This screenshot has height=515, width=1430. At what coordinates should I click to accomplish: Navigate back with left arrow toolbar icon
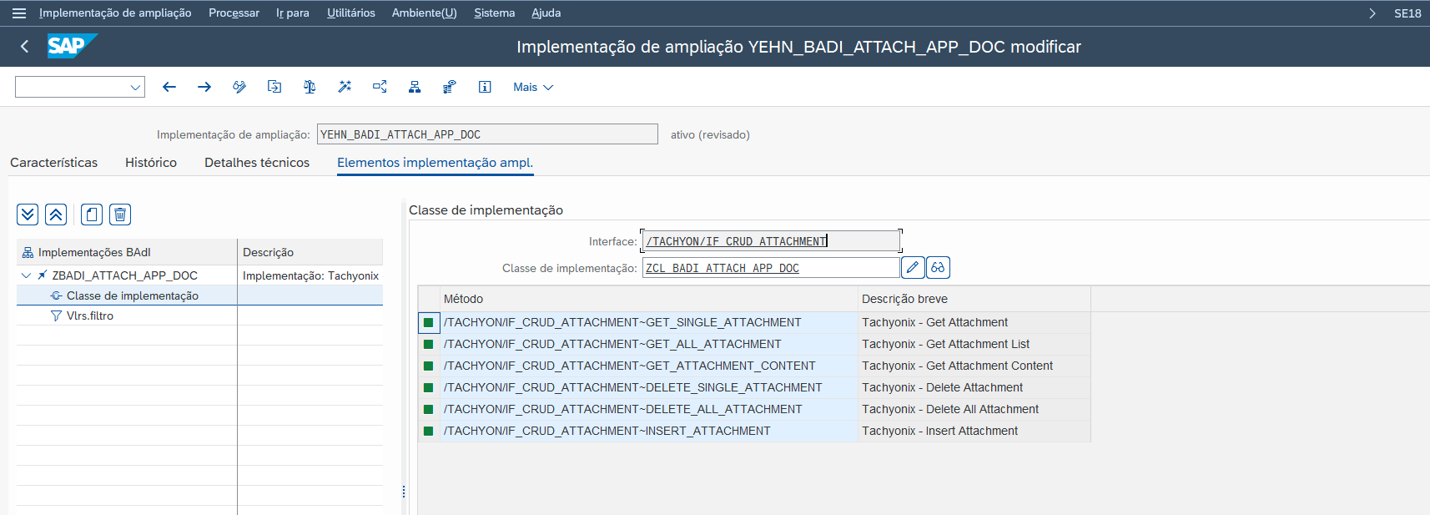tap(169, 87)
